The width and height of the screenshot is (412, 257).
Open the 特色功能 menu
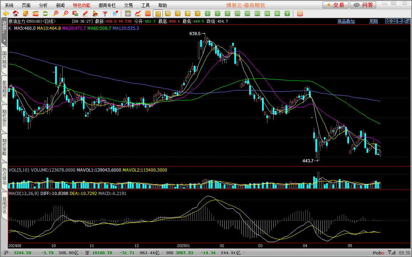(81, 5)
